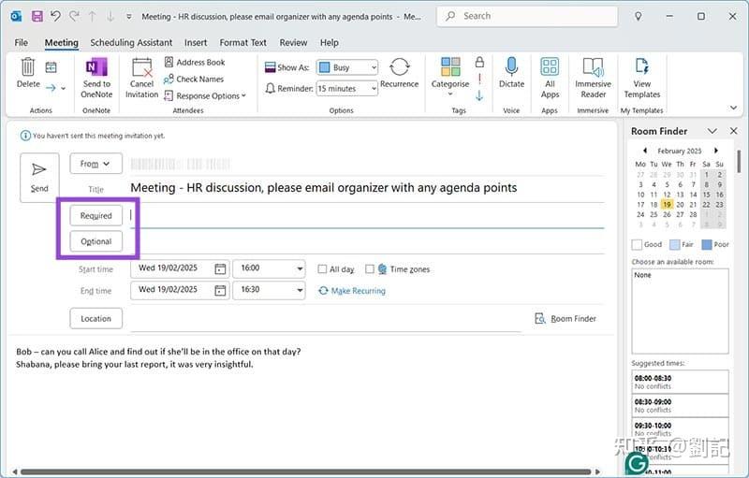Screen dimensions: 749x478
Task: Click the Location button
Action: (96, 319)
